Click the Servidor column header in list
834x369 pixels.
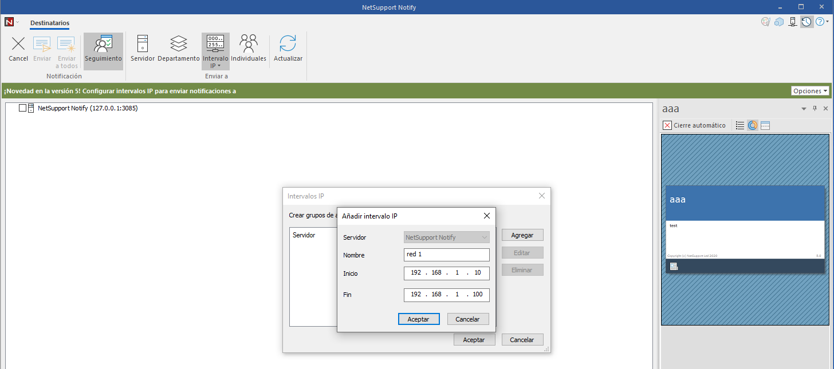(x=304, y=235)
